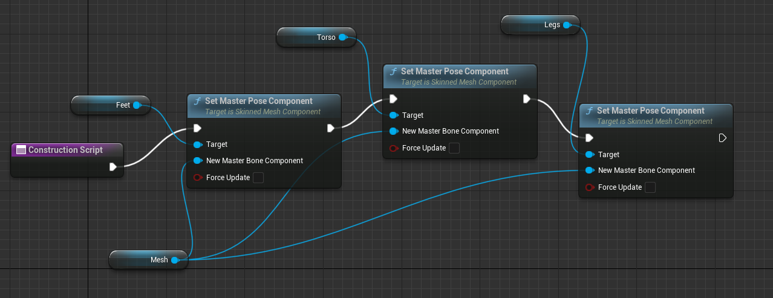Click the Force Update red pin on Torso-connected node

pyautogui.click(x=393, y=148)
